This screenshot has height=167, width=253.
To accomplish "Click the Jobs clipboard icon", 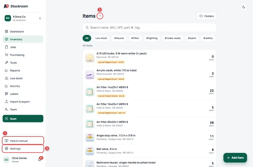I will tap(6, 47).
